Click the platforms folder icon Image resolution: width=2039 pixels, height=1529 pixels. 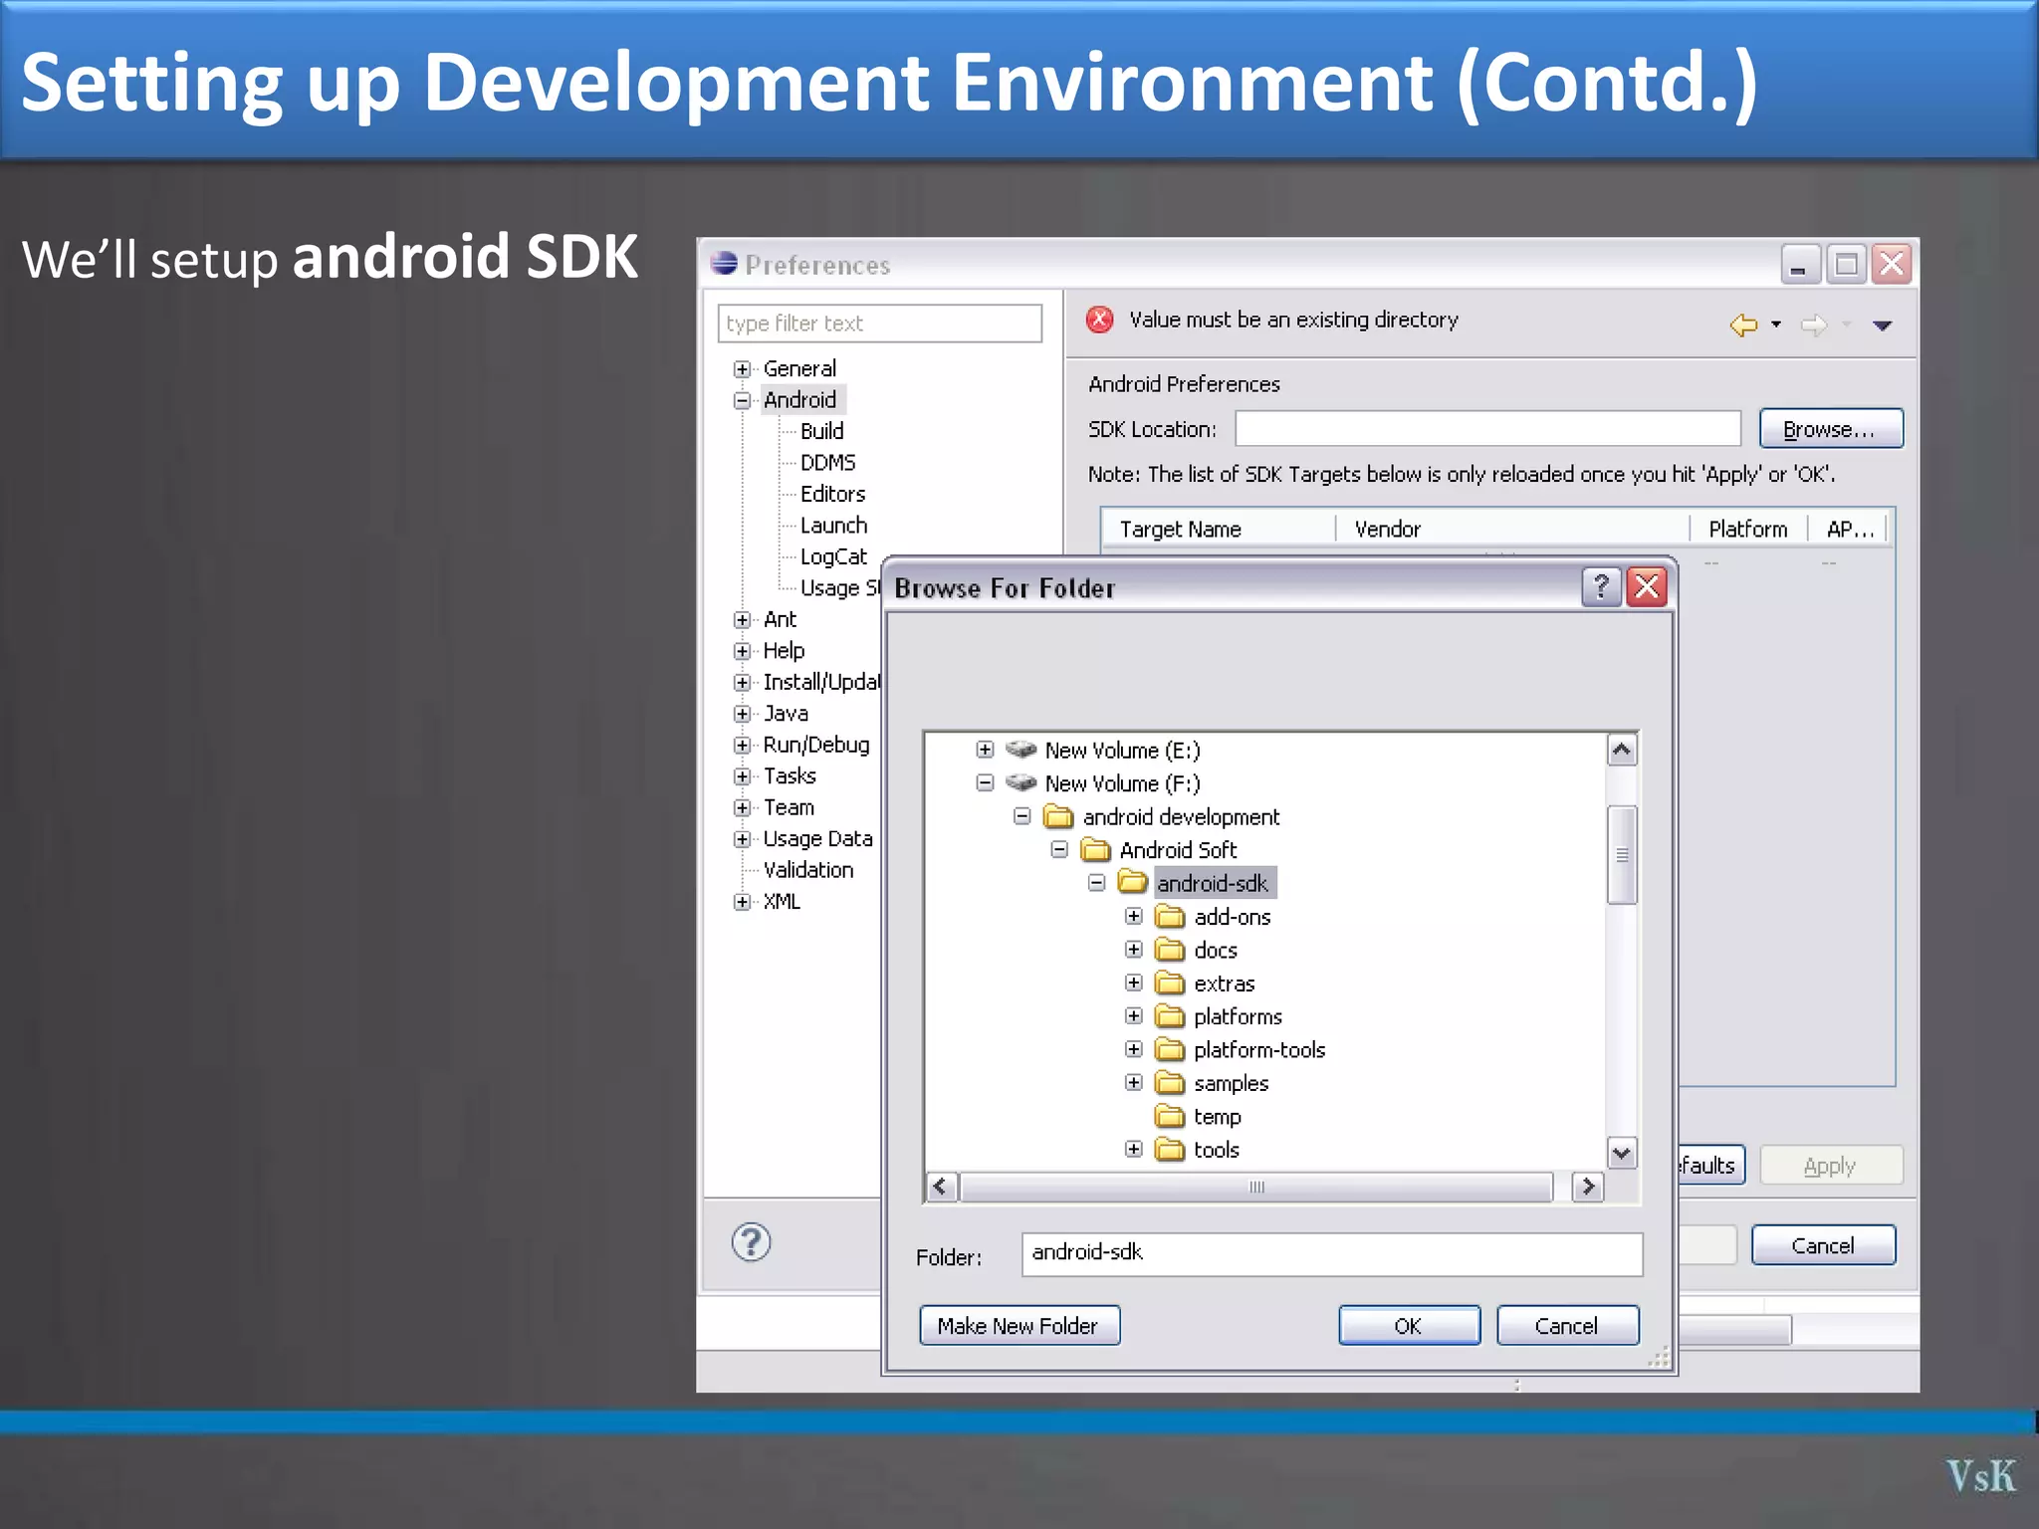point(1170,1016)
